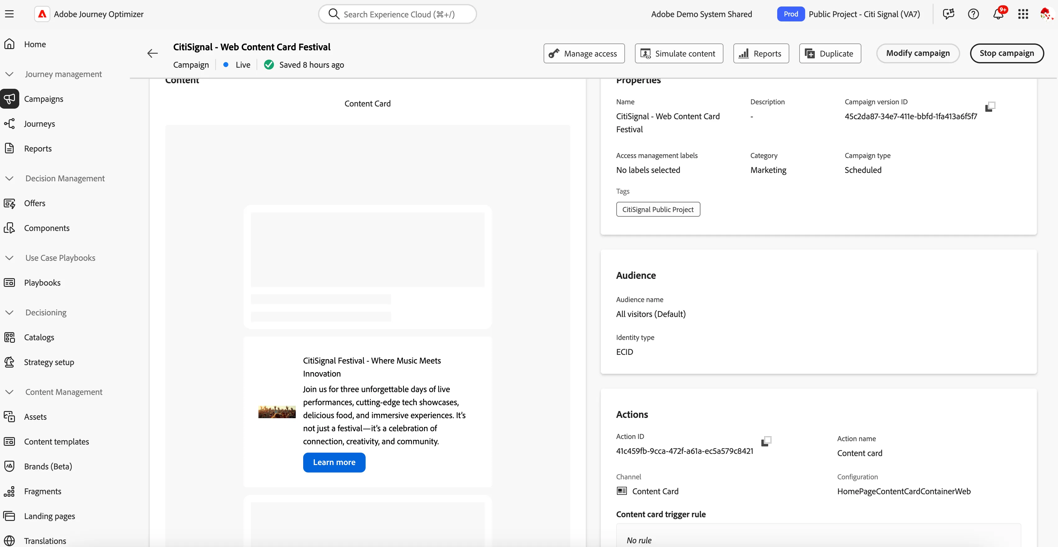Collapse the Decision Management section
This screenshot has width=1058, height=547.
coord(9,178)
